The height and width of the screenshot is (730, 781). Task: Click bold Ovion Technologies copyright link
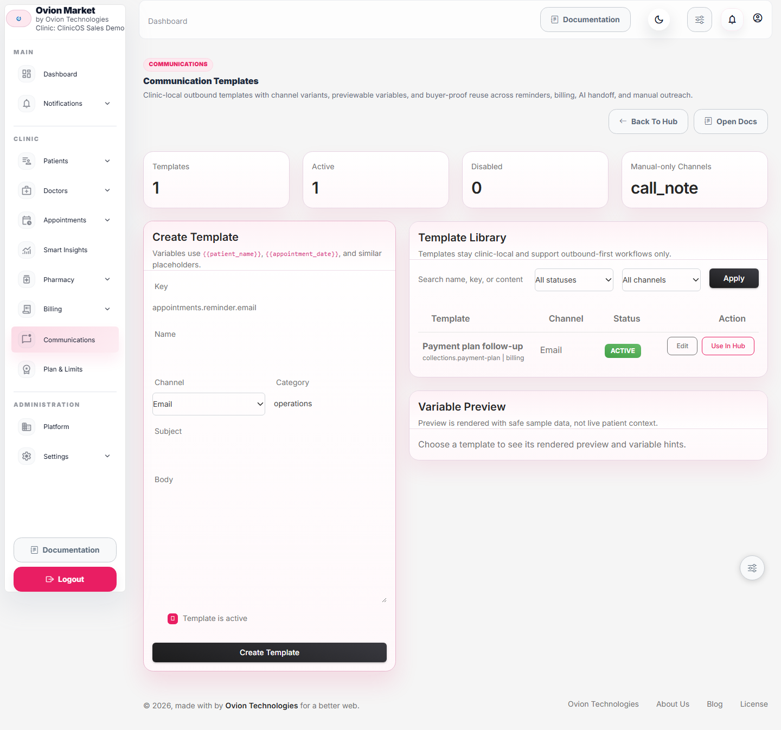pos(261,706)
